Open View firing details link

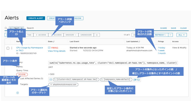(57, 51)
